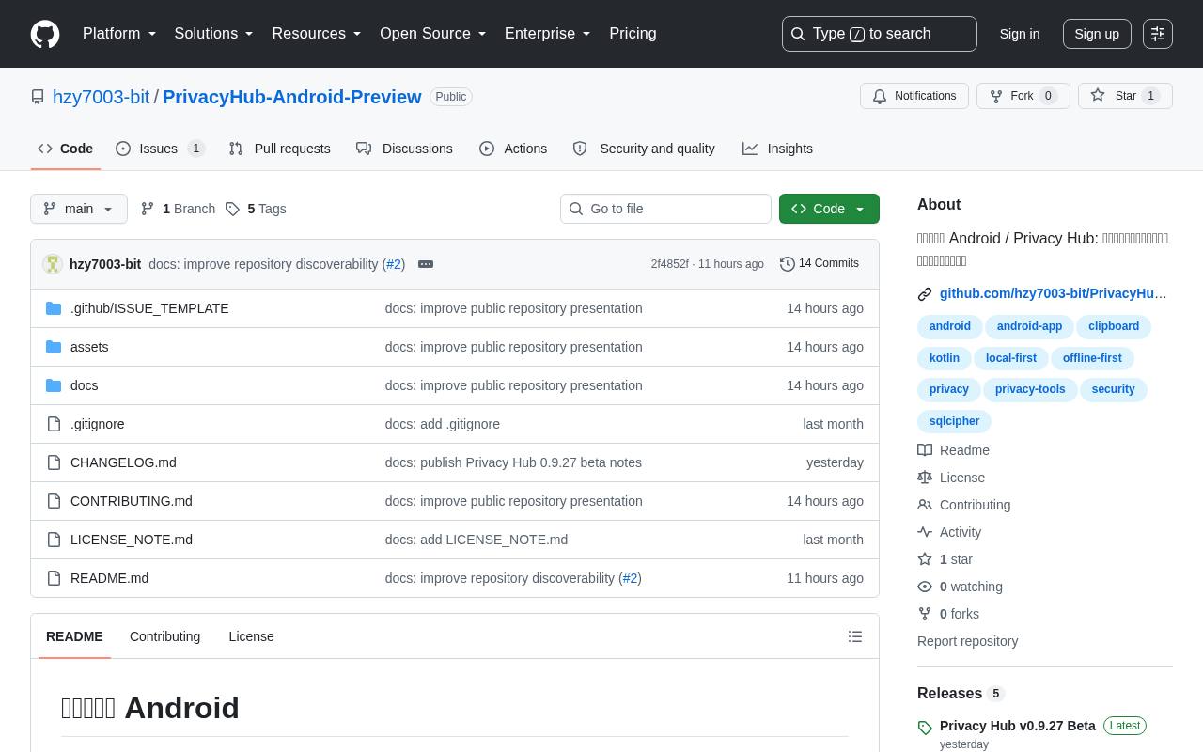Star this repository
Viewport: 1203px width, 752px height.
[x=1125, y=96]
